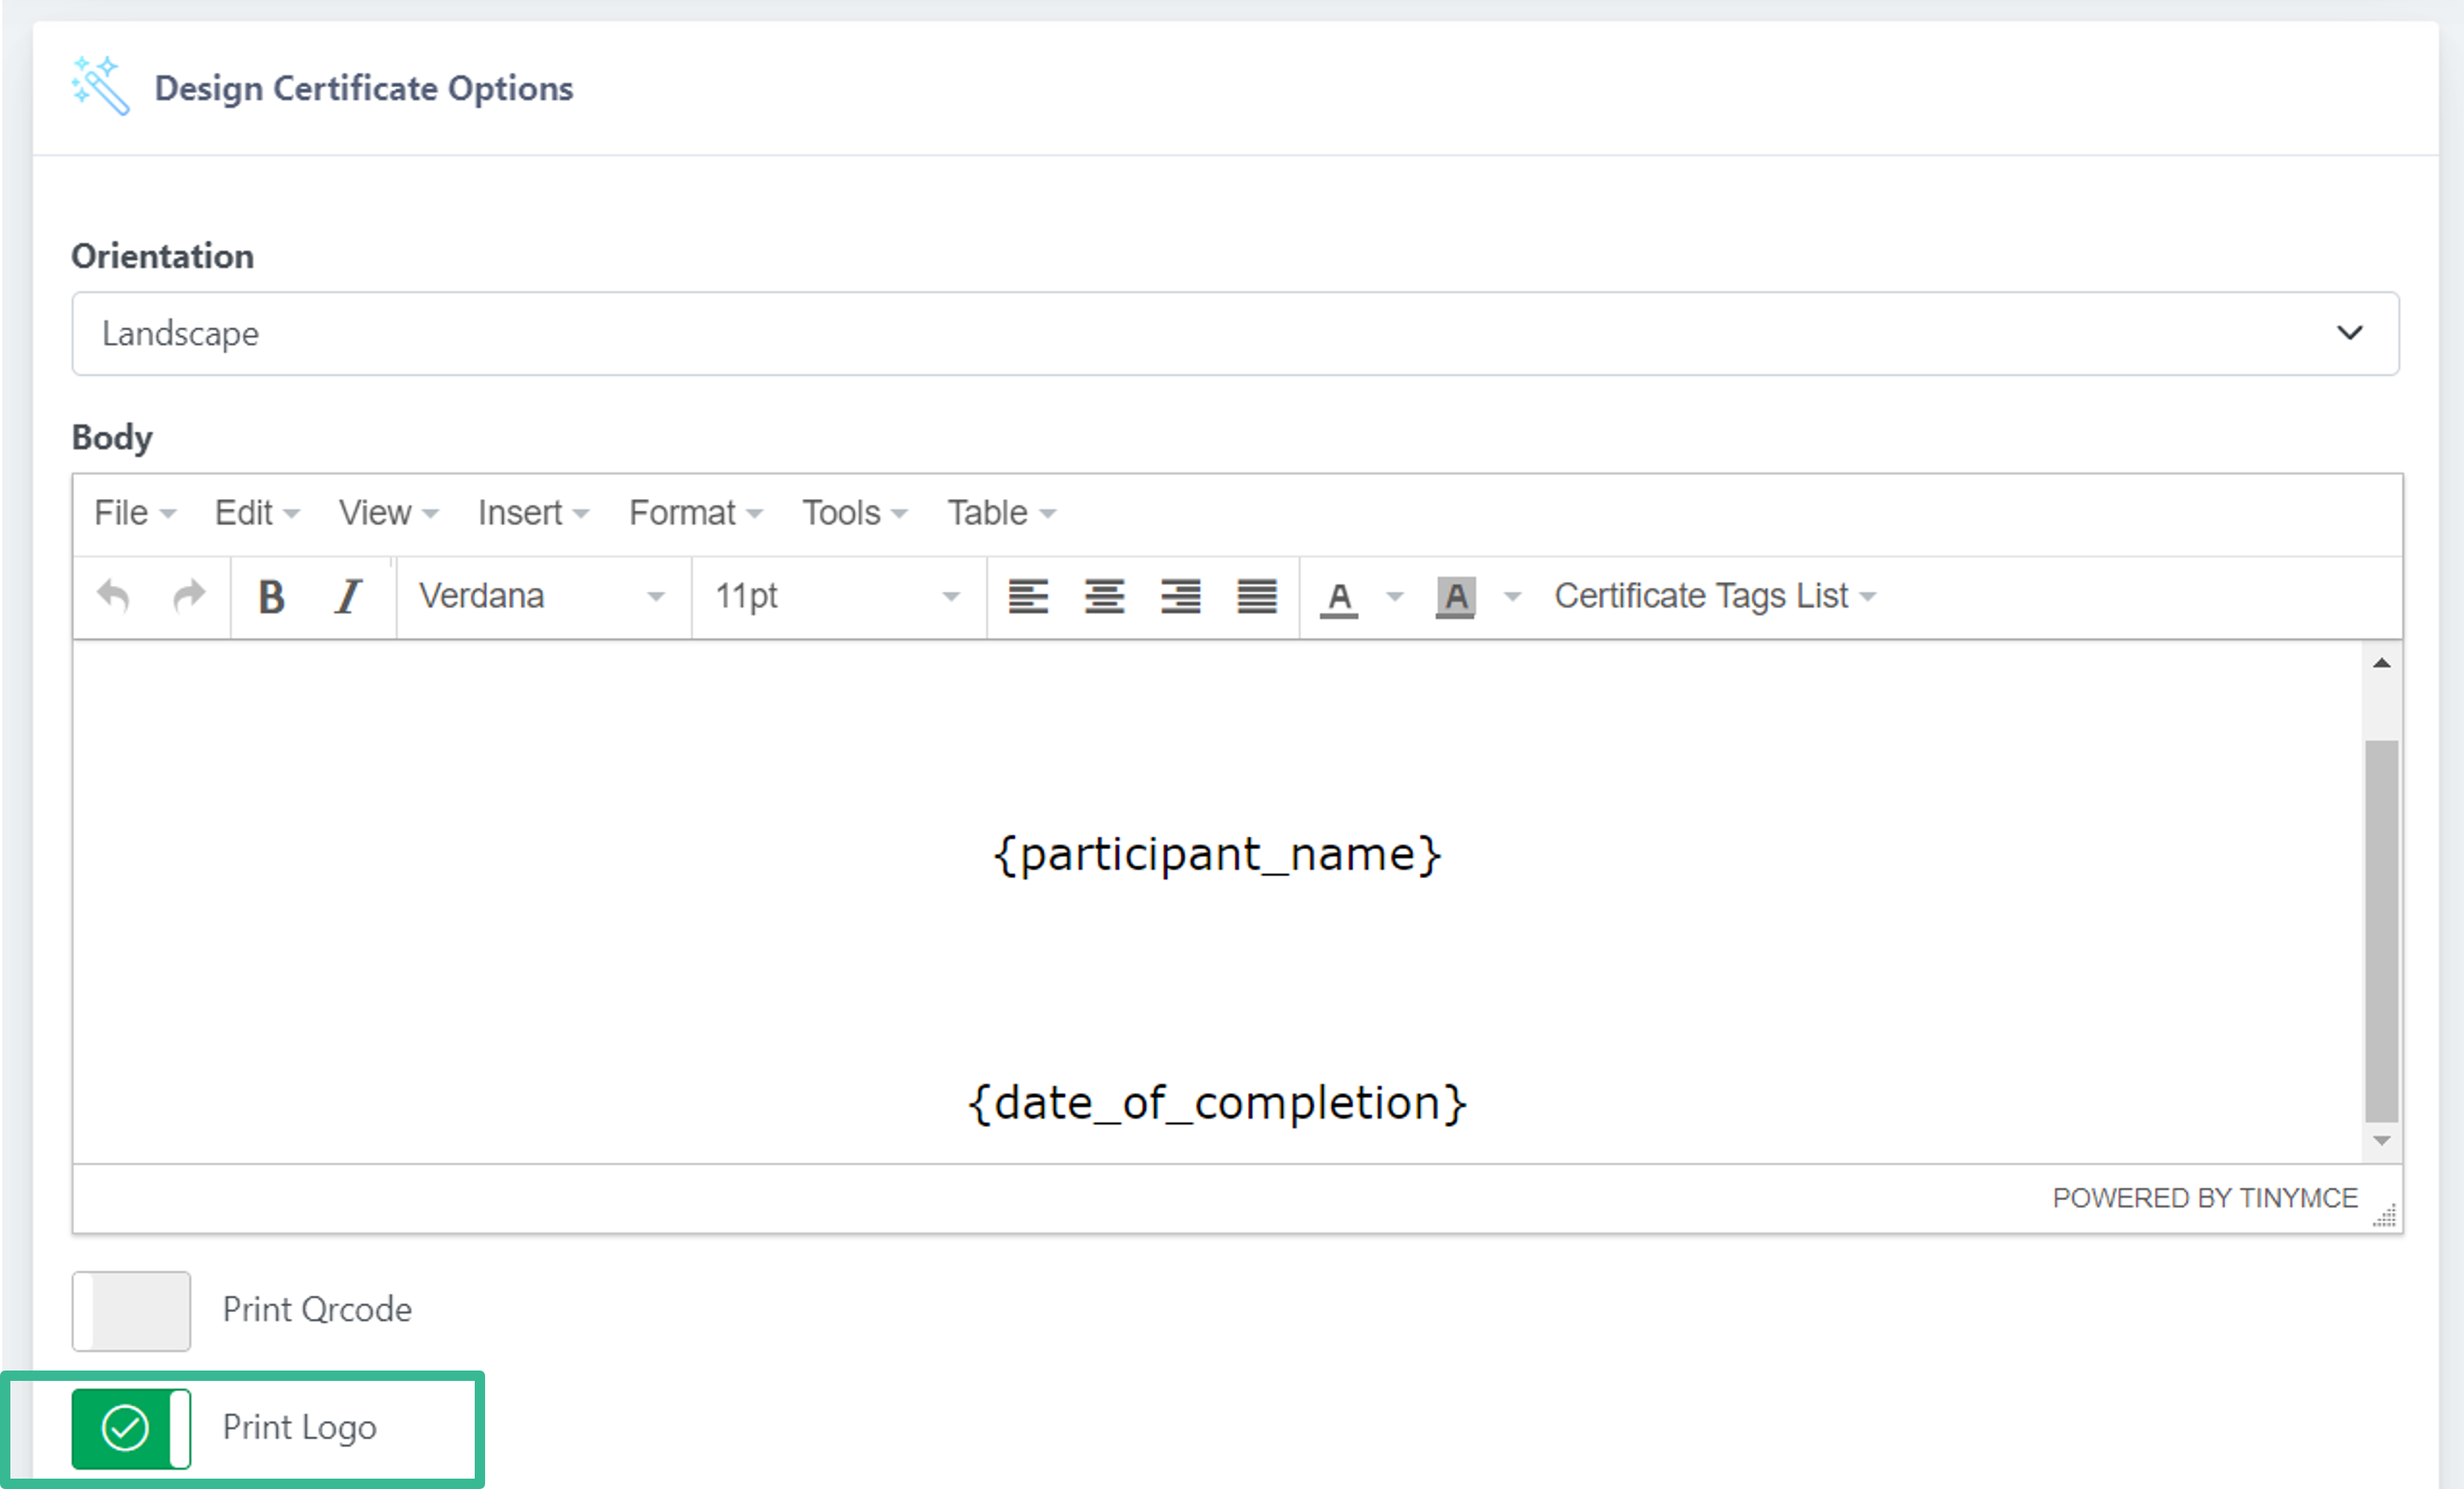2464x1489 pixels.
Task: Click the magic wand design icon
Action: pyautogui.click(x=100, y=86)
